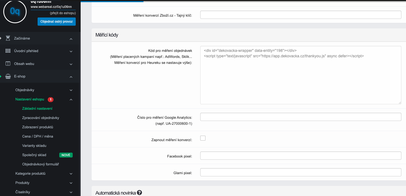Follow the (přejít do eshopu) link
The image size is (406, 196).
[63, 13]
